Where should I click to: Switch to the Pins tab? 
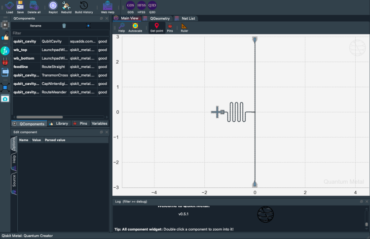(80, 124)
